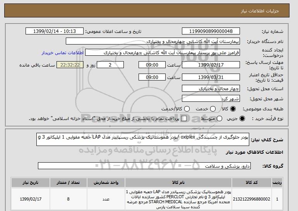Select the جزیی purchase type radio
The height and width of the screenshot is (211, 298).
click(x=242, y=118)
